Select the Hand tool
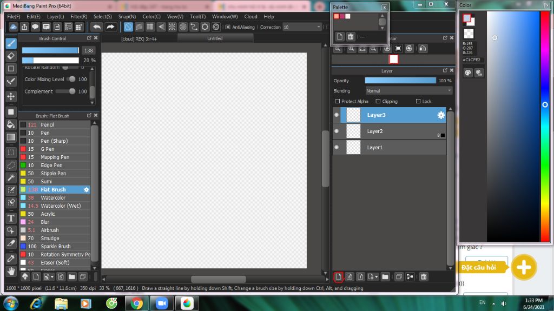 click(x=11, y=272)
